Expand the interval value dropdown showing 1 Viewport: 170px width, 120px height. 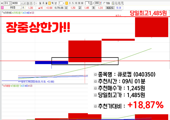click(x=64, y=3)
